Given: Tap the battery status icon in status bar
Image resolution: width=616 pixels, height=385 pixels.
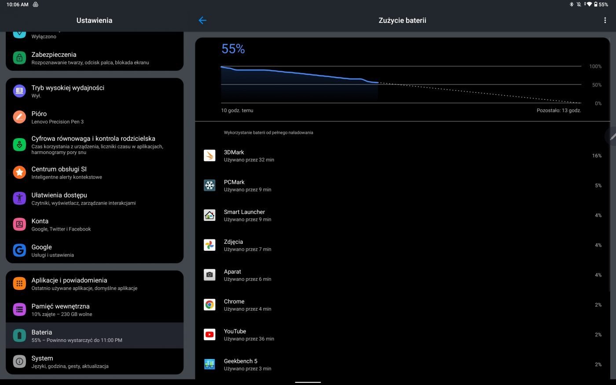Looking at the screenshot, I should point(596,4).
